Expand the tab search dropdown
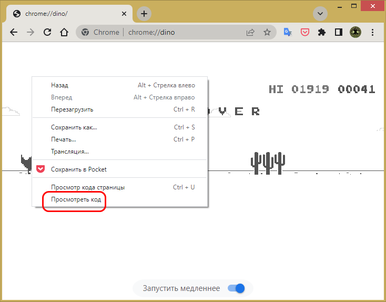386x302 pixels. [x=320, y=14]
